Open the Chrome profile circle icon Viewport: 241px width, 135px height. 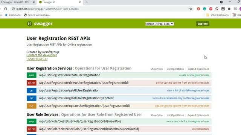tap(240, 9)
